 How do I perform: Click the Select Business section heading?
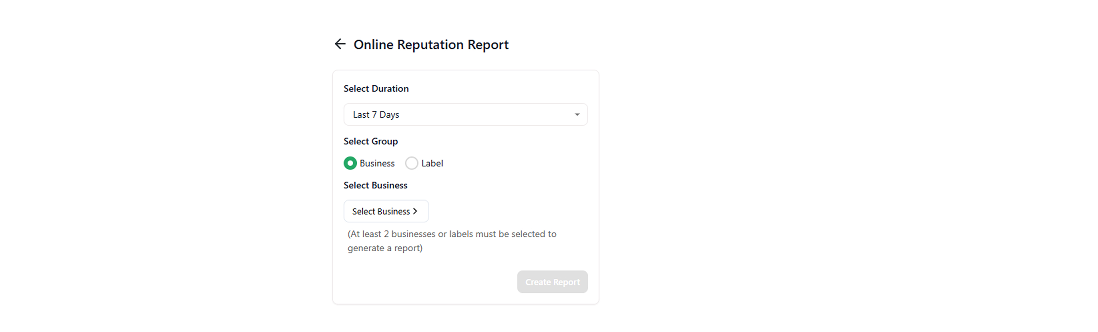click(x=375, y=185)
